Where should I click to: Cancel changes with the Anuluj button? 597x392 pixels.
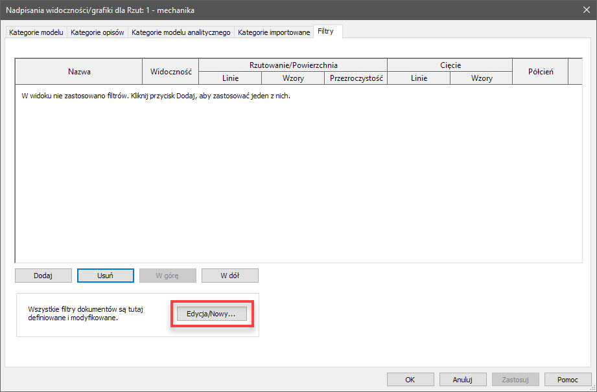click(463, 380)
